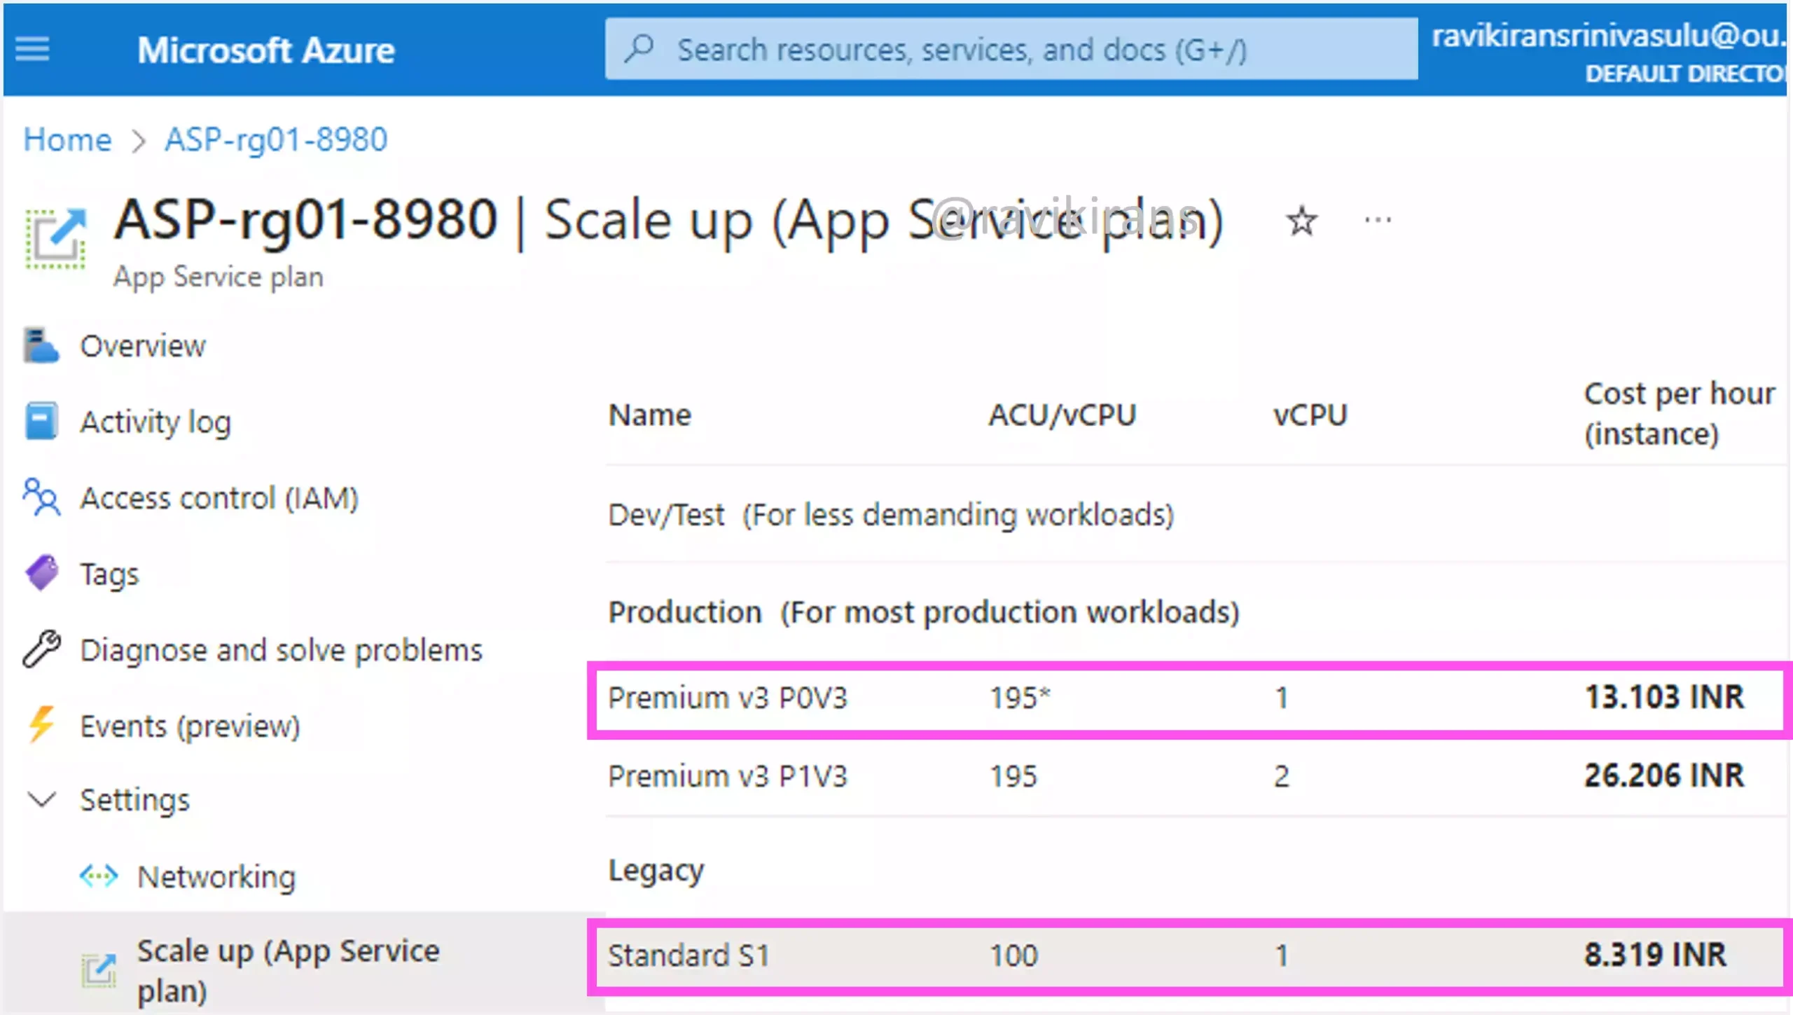Open Access control (IAM)
The height and width of the screenshot is (1015, 1793).
[x=219, y=498]
